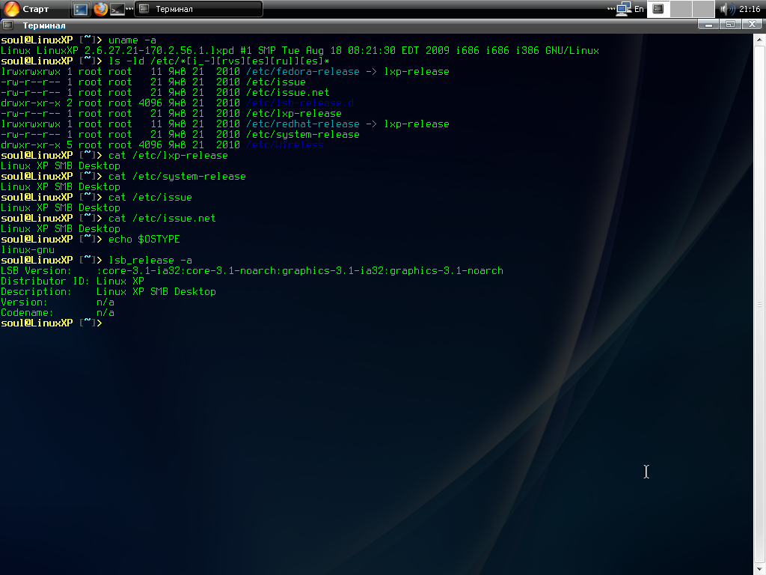Click the '/etc/issue.net' listing entry
The width and height of the screenshot is (766, 575).
(288, 92)
